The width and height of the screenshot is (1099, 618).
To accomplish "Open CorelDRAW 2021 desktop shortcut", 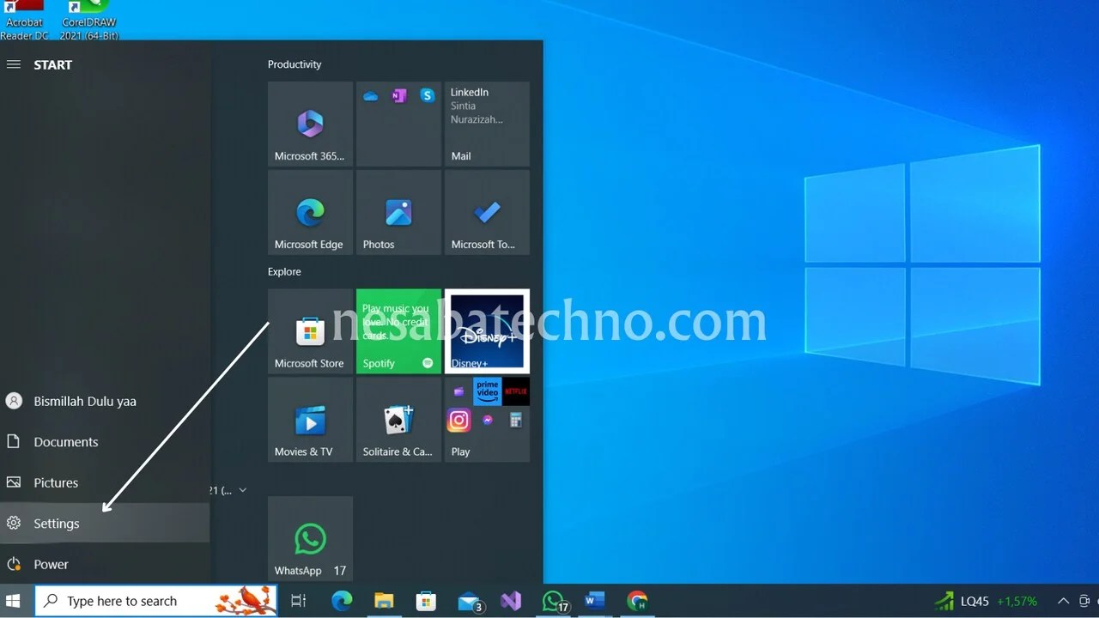I will pos(89,20).
